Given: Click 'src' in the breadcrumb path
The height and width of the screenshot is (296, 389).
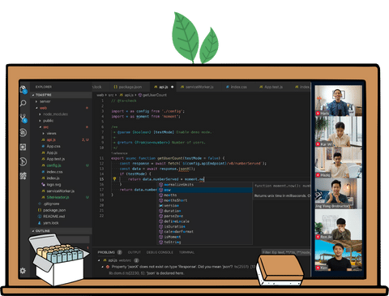Looking at the screenshot, I should tap(111, 95).
